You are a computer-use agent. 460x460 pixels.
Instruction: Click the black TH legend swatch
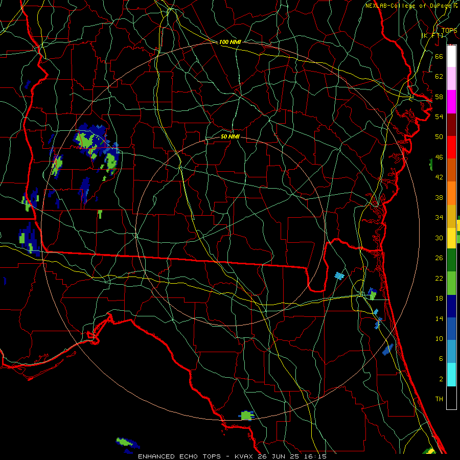pyautogui.click(x=451, y=398)
